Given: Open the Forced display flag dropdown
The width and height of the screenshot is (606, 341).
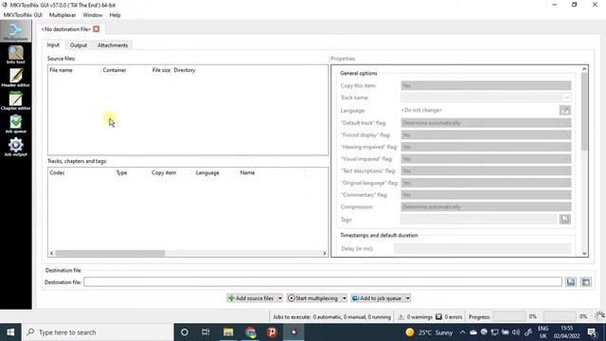Looking at the screenshot, I should [486, 135].
